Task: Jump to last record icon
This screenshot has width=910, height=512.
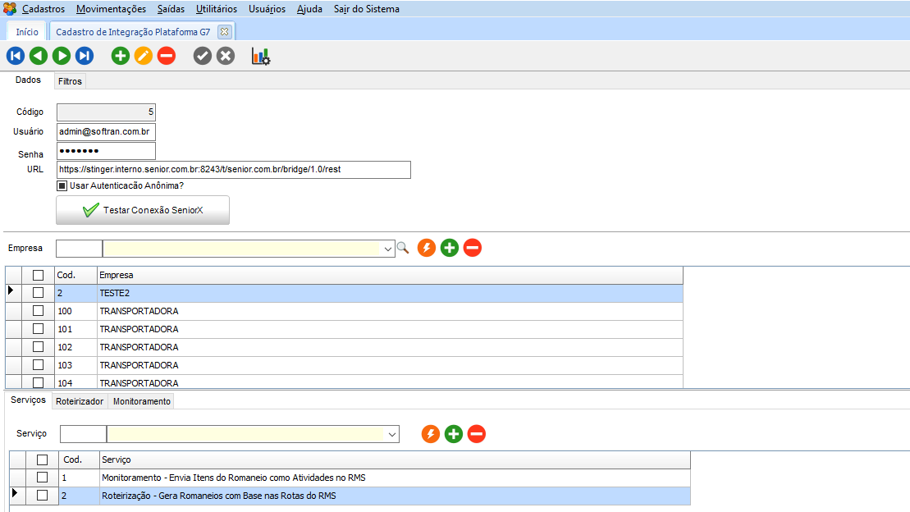Action: pyautogui.click(x=85, y=56)
